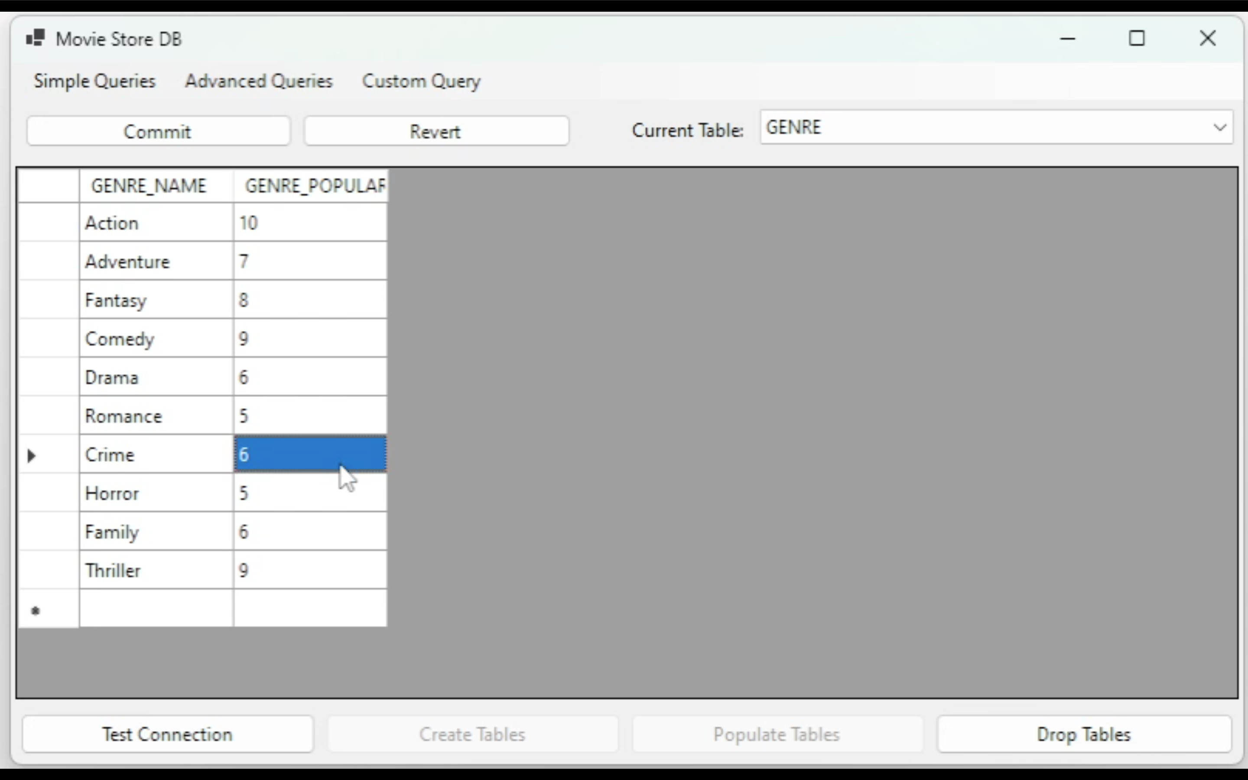Select GENRE from the table dropdown
This screenshot has width=1248, height=780.
point(995,127)
